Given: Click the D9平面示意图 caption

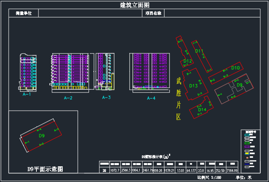Looking at the screenshot, I should 45,169.
